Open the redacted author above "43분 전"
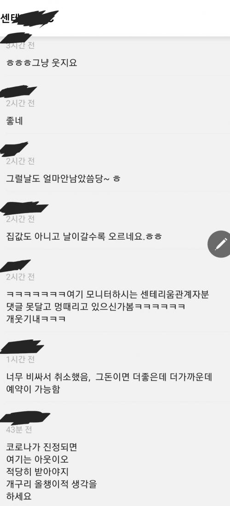The width and height of the screenshot is (230, 506). click(25, 417)
